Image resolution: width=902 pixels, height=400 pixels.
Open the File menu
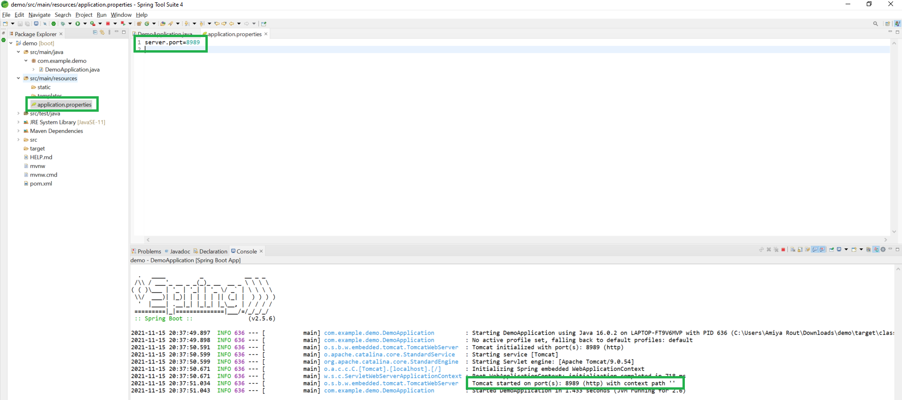click(6, 15)
